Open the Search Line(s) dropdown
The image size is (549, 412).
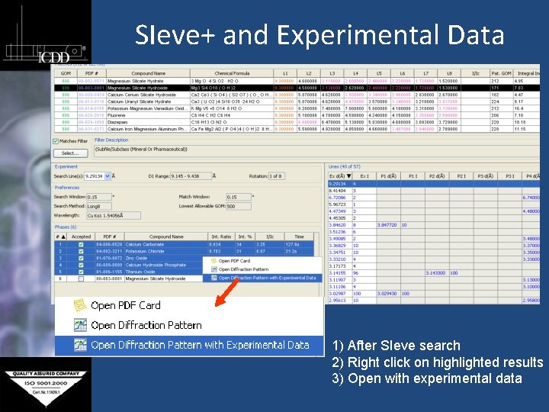pos(108,176)
